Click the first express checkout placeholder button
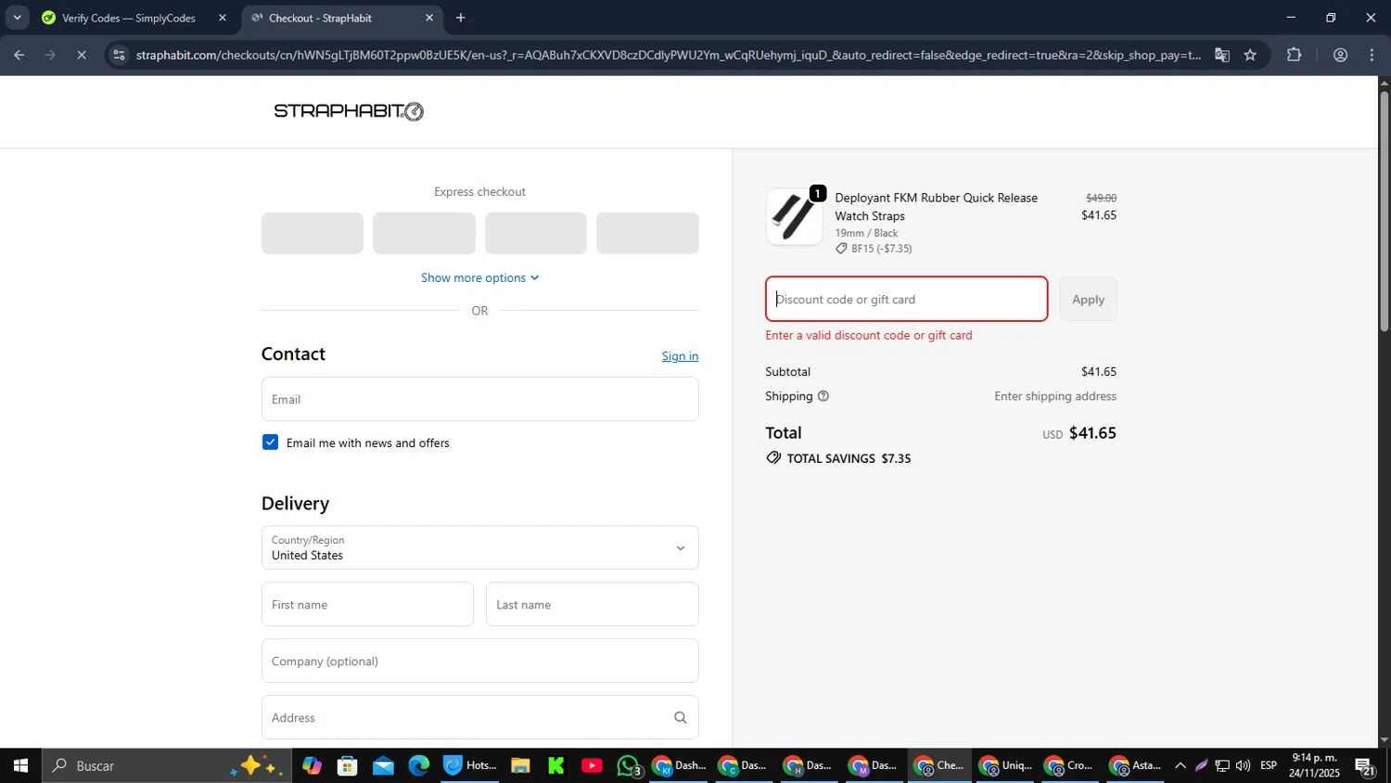Viewport: 1391px width, 783px height. coord(313,233)
